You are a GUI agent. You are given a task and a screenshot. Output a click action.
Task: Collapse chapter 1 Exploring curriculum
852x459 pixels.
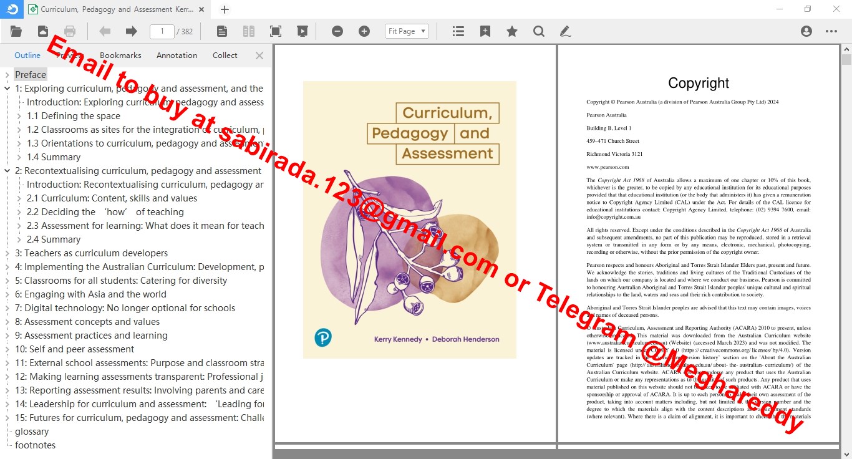click(x=7, y=89)
